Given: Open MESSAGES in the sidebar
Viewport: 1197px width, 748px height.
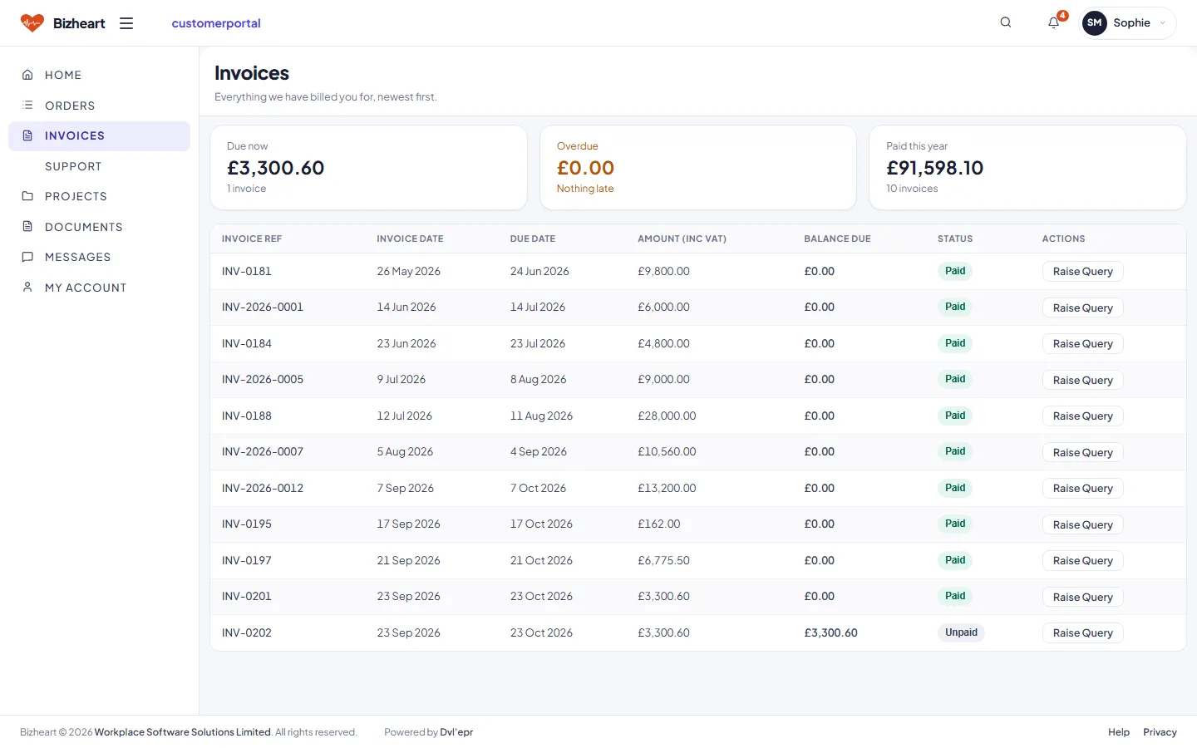Looking at the screenshot, I should click(99, 257).
